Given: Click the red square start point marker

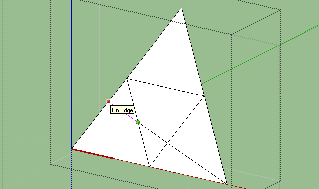Looking at the screenshot, I should (x=108, y=101).
